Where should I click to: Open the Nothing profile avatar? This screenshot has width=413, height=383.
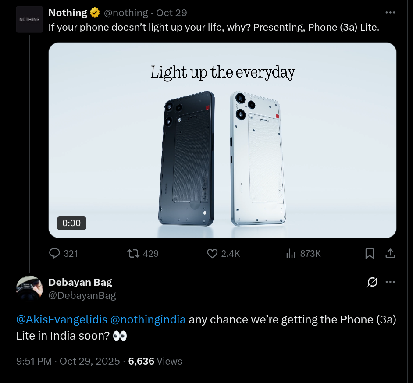coord(29,20)
